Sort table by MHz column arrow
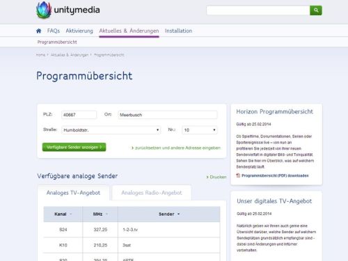 (106, 214)
